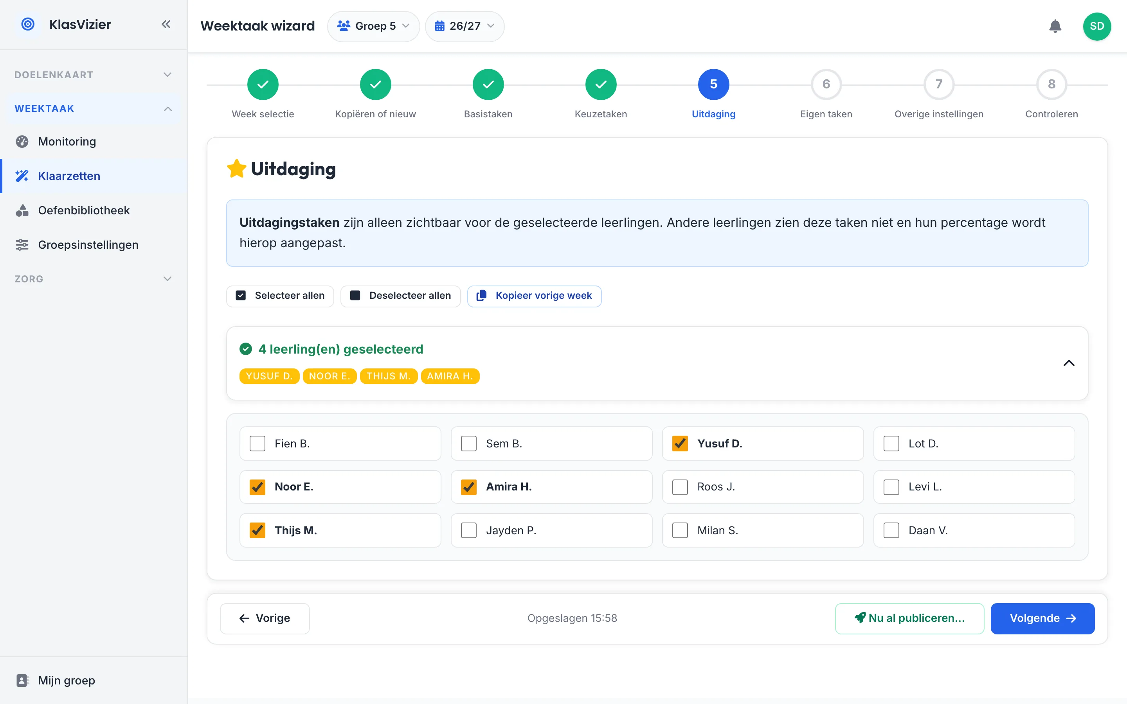Open Groepsinstellingen in the sidebar
Image resolution: width=1127 pixels, height=704 pixels.
tap(94, 245)
